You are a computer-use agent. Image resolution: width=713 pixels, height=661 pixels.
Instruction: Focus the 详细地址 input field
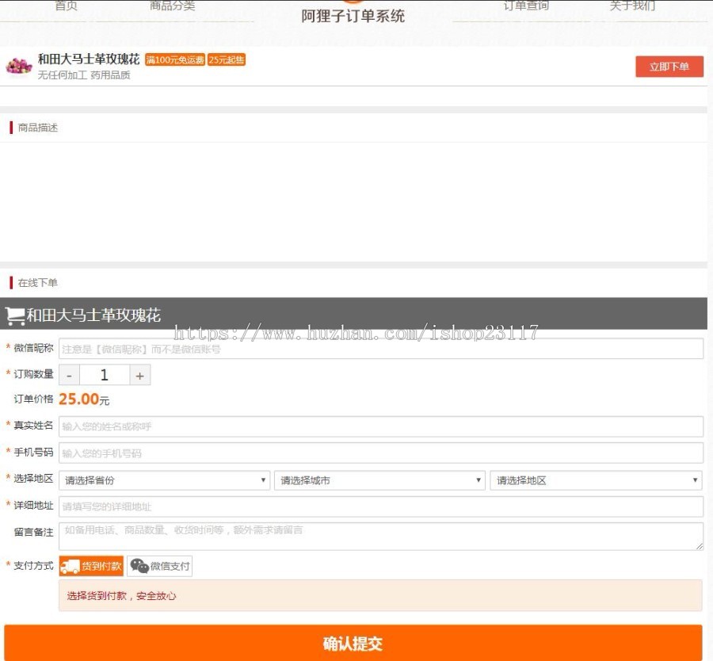click(381, 506)
